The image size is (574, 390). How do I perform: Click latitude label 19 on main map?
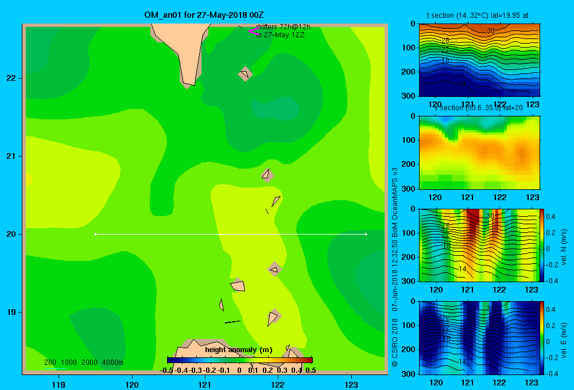pos(11,312)
